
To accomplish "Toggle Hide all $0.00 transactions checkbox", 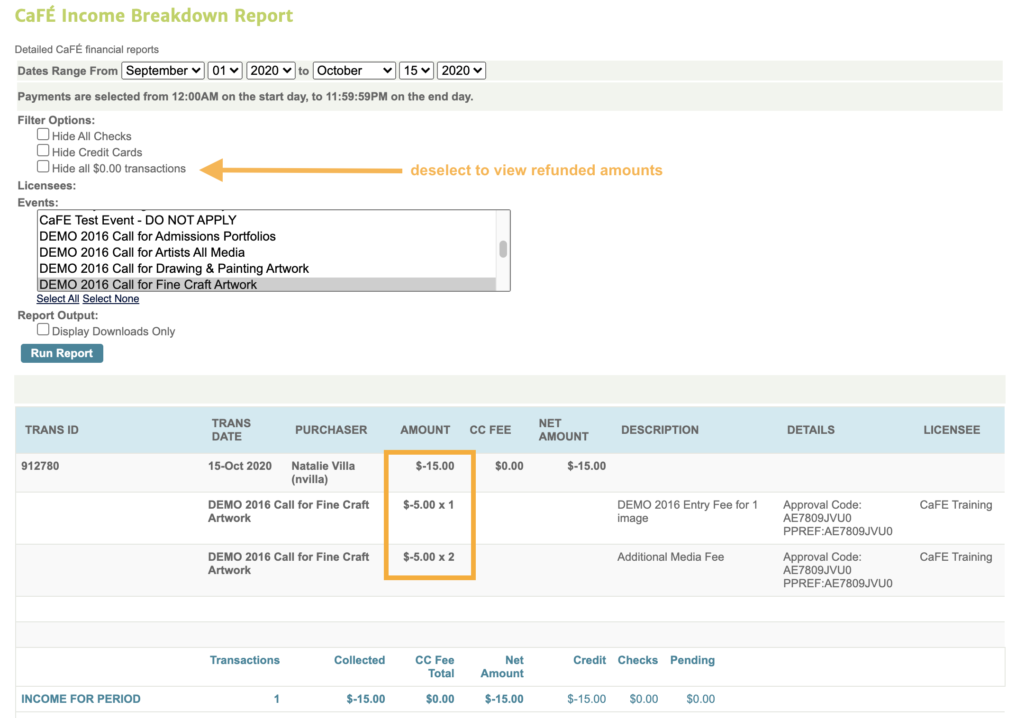I will [43, 167].
